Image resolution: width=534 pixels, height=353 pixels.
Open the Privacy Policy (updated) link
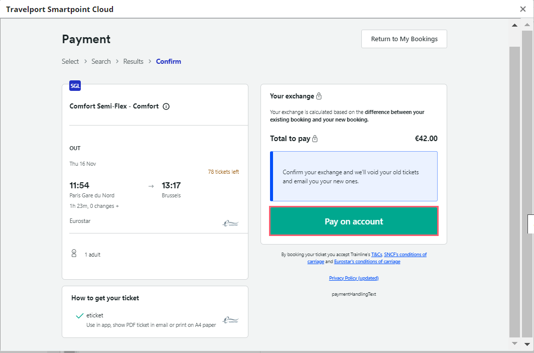354,278
